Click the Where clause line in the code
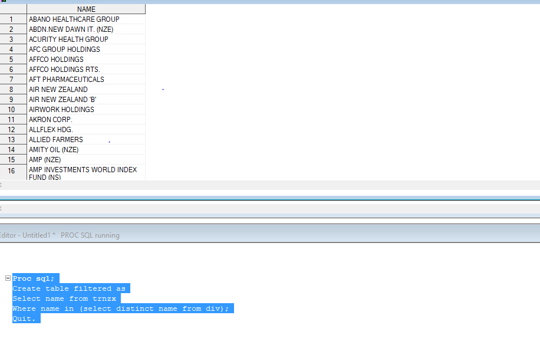This screenshot has width=540, height=348. point(122,308)
